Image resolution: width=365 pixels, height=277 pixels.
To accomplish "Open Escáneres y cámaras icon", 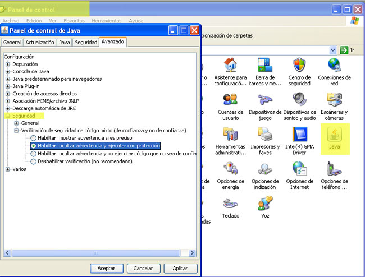I will tap(334, 99).
